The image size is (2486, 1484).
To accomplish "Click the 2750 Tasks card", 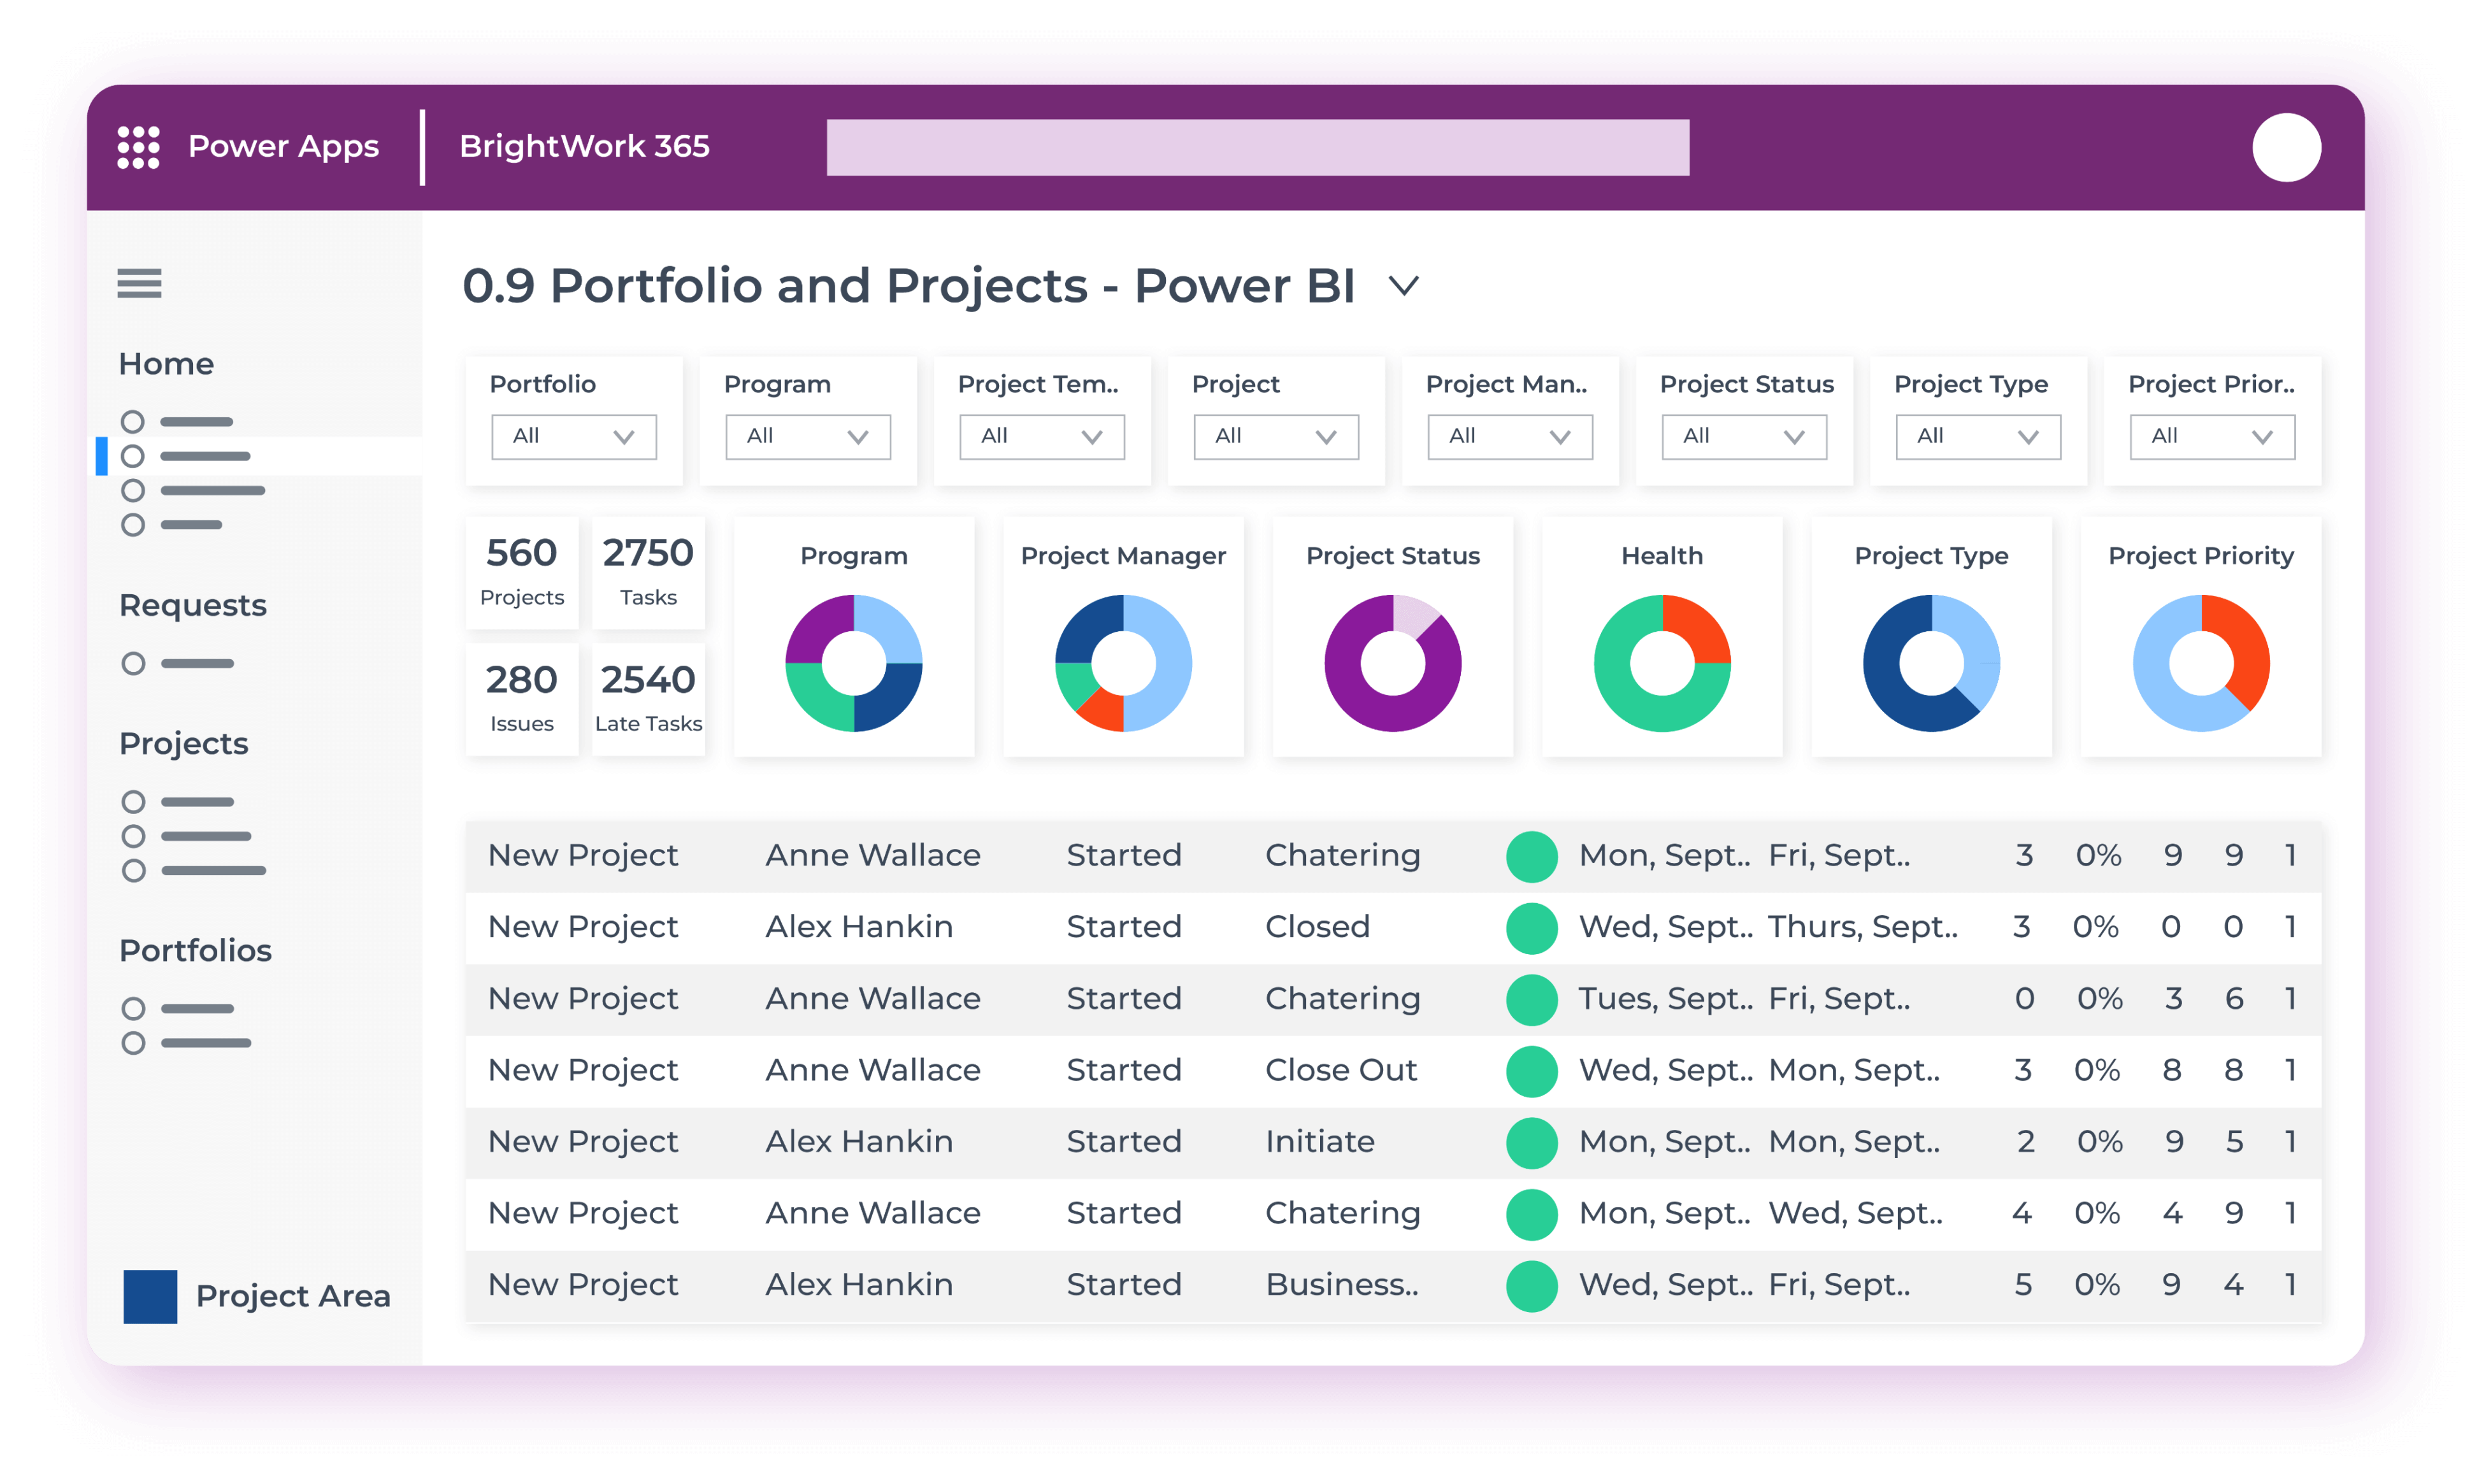I will point(648,573).
